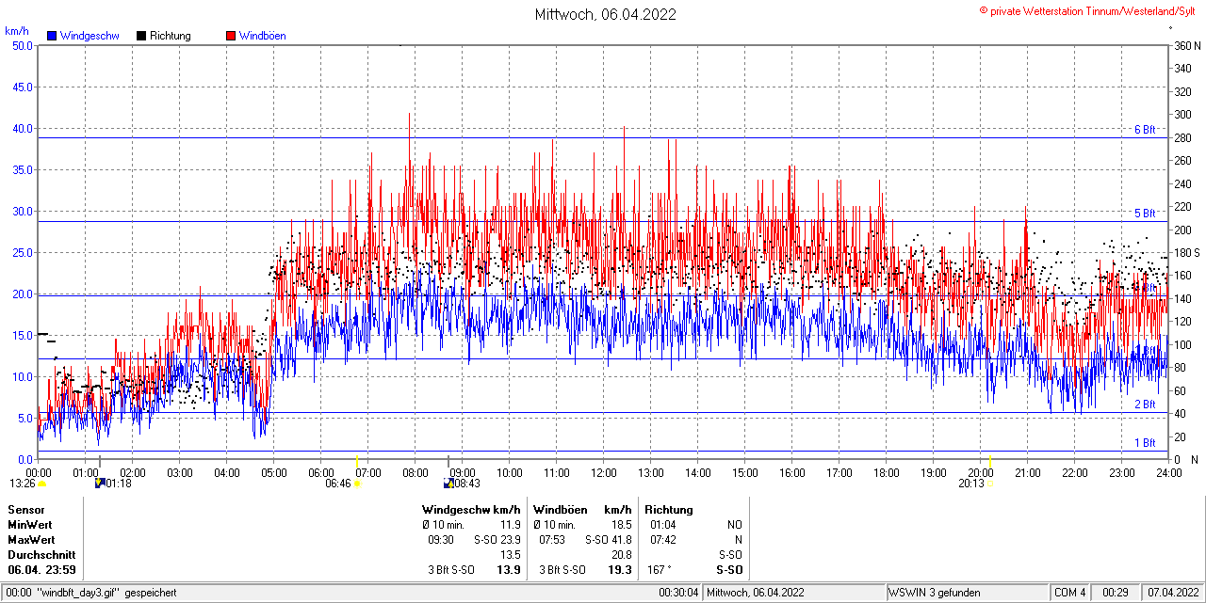Click the 180 S direction axis label

[x=1187, y=252]
